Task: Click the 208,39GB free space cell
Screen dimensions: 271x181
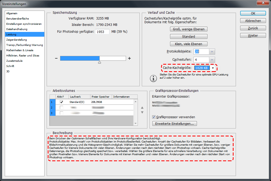Action: [96, 102]
